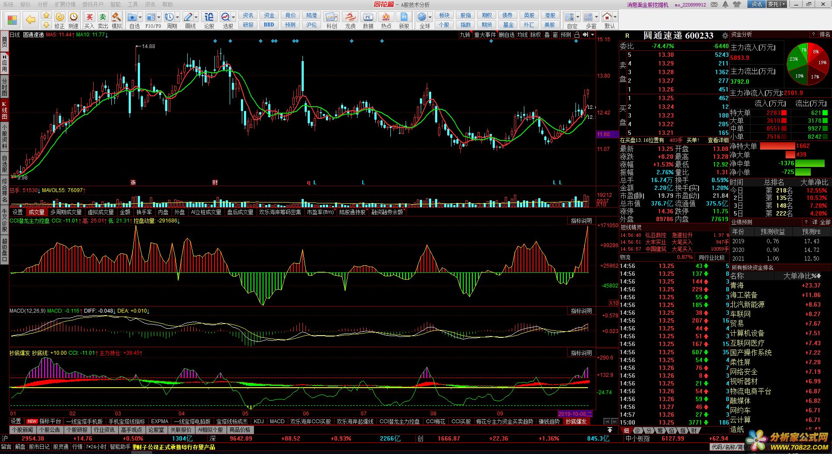Click the up arrow navigation icon
The height and width of the screenshot is (454, 832).
tap(46, 15)
